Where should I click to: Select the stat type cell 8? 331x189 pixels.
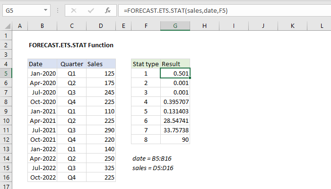coord(146,140)
